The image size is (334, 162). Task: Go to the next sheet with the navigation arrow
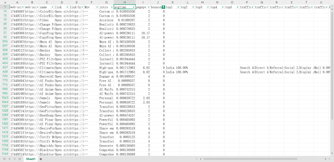coord(15,159)
